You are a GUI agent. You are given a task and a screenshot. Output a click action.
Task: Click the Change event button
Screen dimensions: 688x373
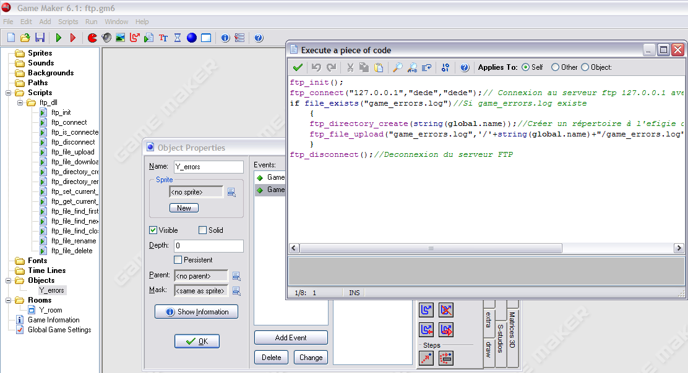click(x=311, y=357)
